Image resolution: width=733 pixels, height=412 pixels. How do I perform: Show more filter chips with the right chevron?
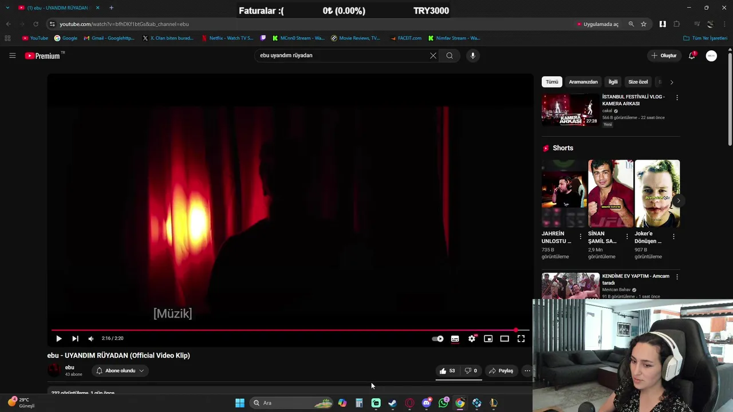click(x=672, y=82)
